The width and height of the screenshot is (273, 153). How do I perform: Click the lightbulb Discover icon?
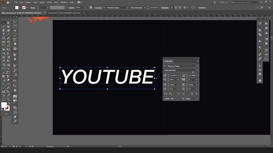click(x=215, y=3)
